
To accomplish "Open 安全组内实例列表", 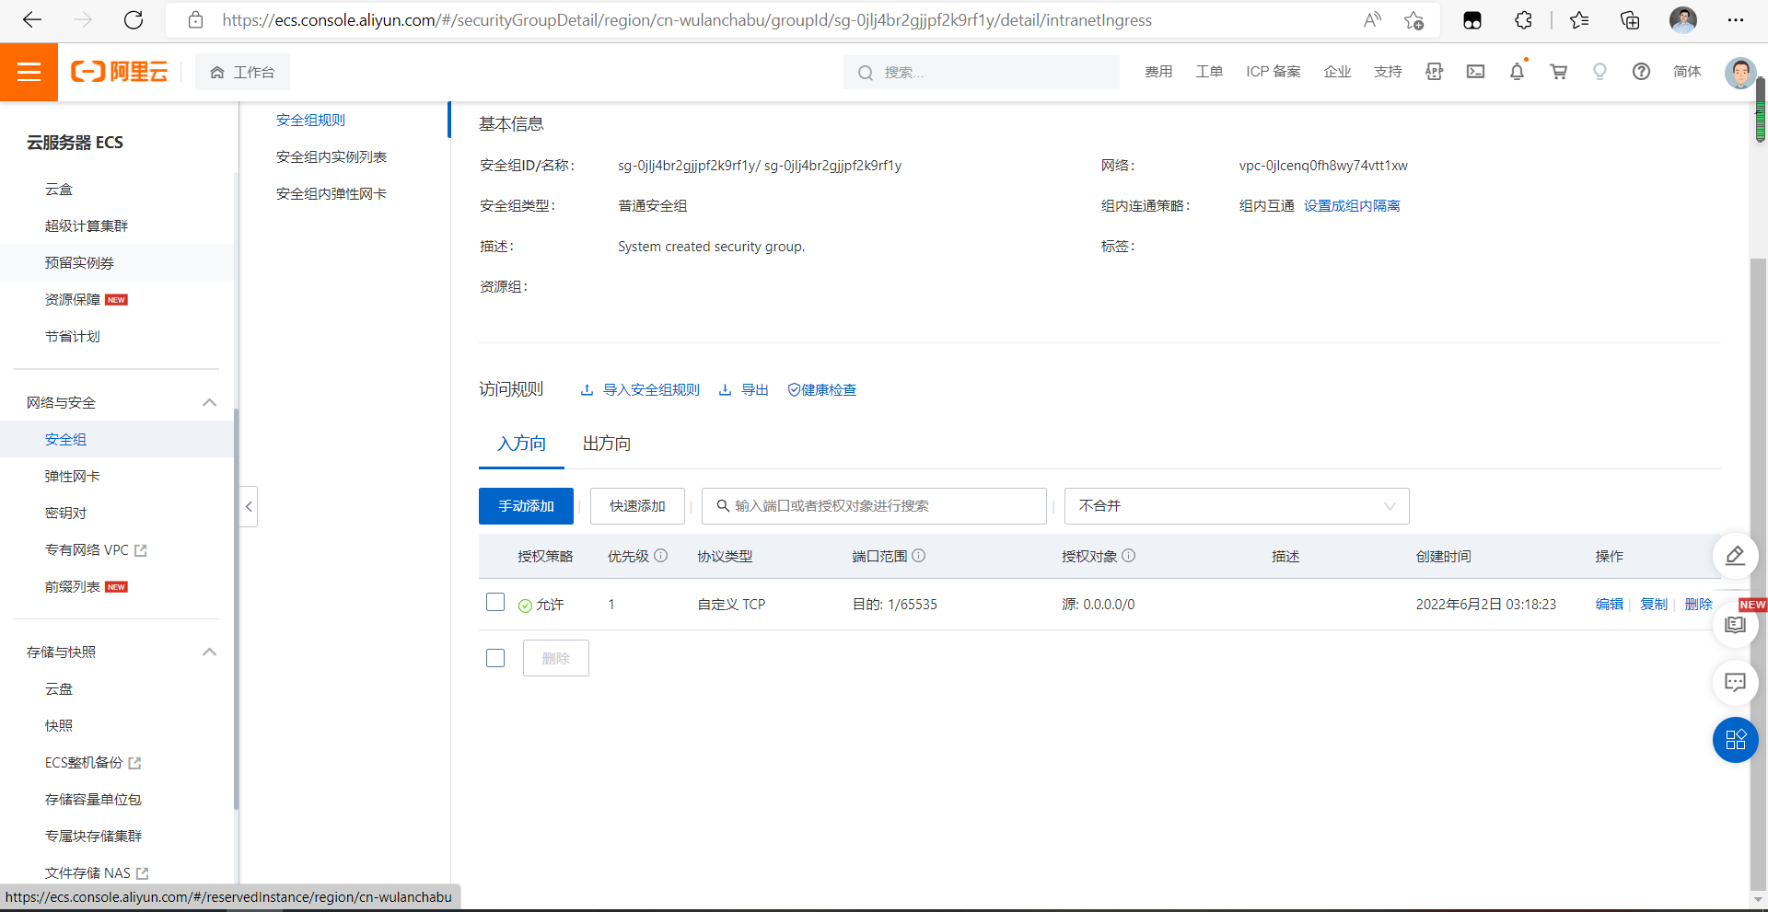I will tap(331, 156).
